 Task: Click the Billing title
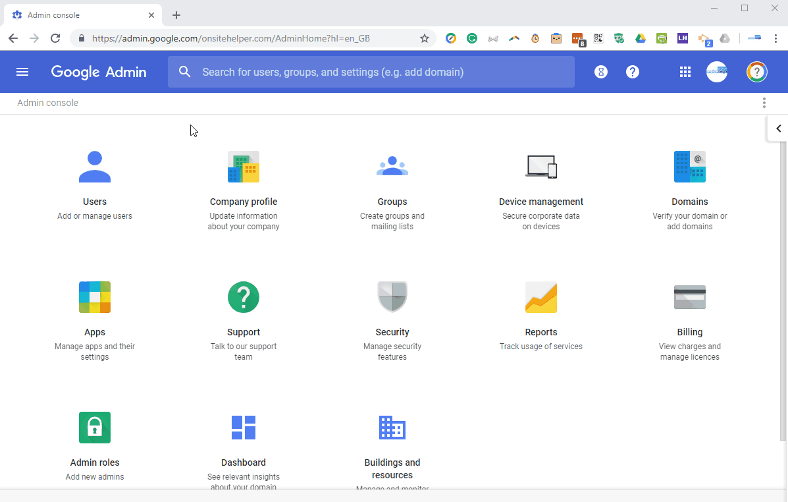[x=689, y=332]
